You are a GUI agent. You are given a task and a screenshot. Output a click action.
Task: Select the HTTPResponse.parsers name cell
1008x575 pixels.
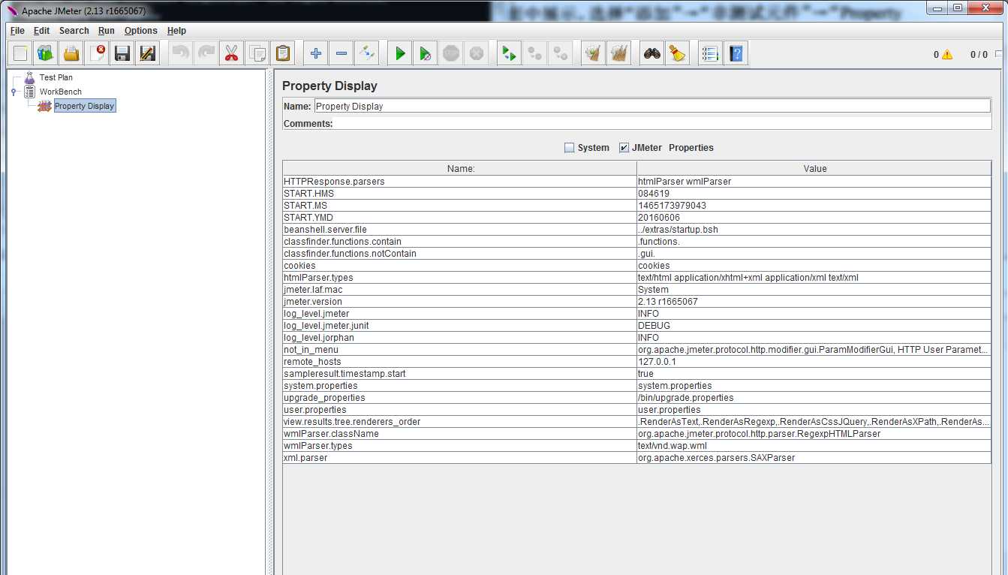459,182
